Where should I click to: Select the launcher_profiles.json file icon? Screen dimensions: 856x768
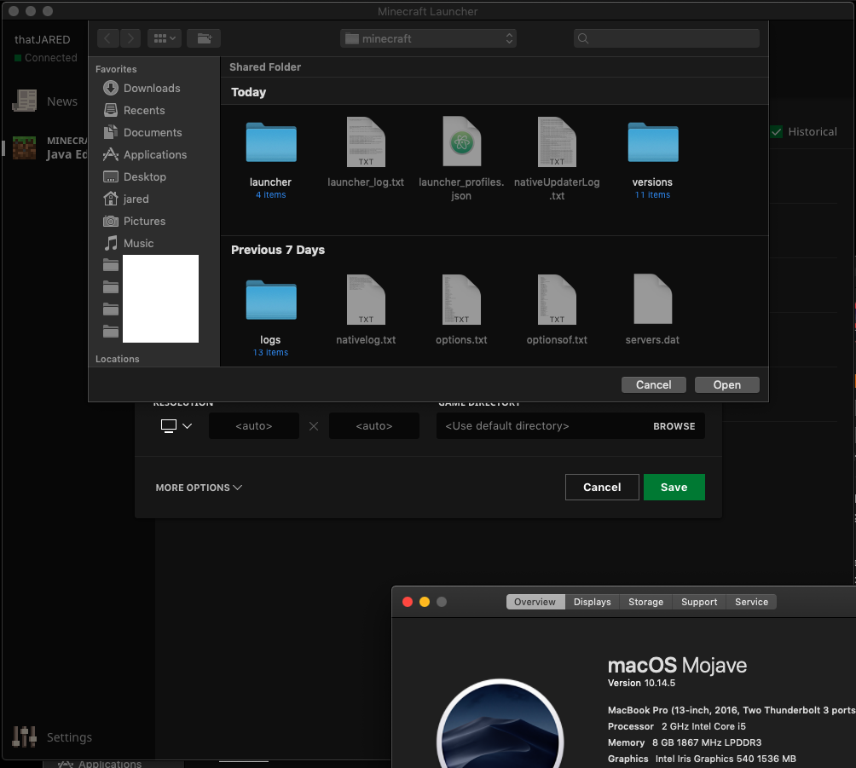point(461,142)
